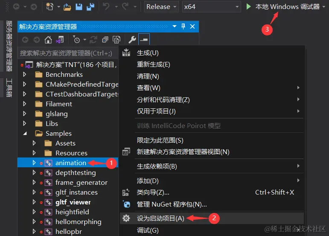
Task: Expand the glslang folder
Action: (25, 114)
